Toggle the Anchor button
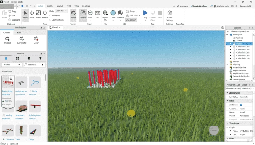The height and width of the screenshot is (145, 255). coord(131,20)
